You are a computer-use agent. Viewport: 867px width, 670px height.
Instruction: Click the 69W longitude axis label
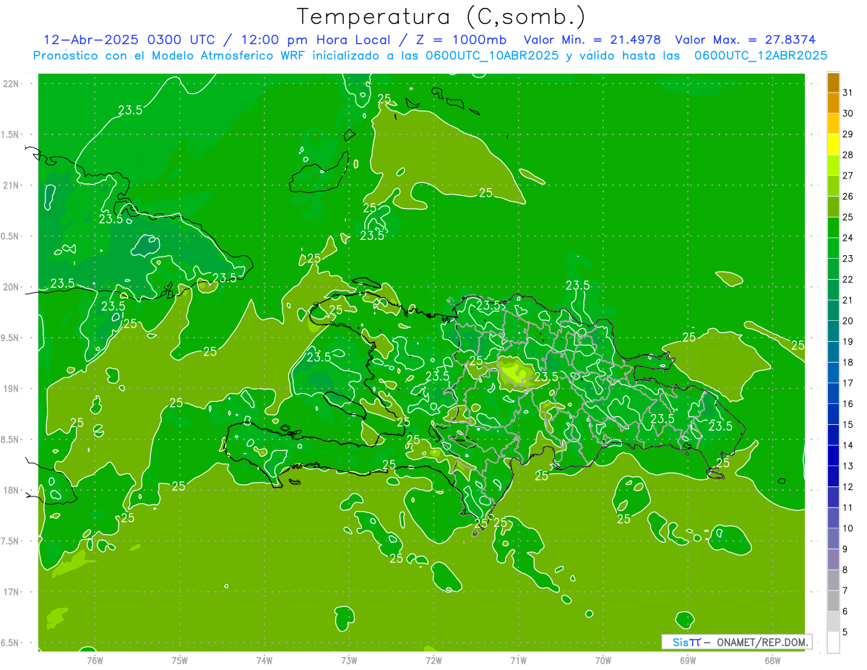688,660
